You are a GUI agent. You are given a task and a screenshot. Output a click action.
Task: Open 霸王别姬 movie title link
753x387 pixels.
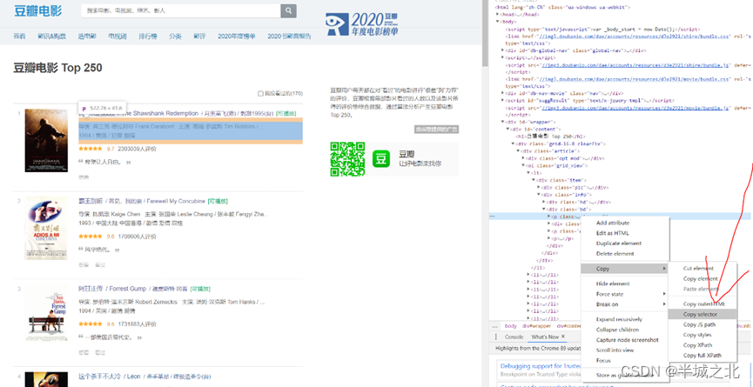[142, 201]
